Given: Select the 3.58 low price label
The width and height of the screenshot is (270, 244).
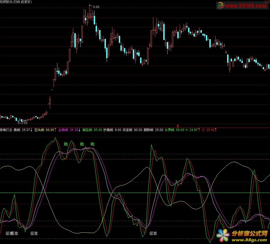Looking at the screenshot, I should [24, 123].
